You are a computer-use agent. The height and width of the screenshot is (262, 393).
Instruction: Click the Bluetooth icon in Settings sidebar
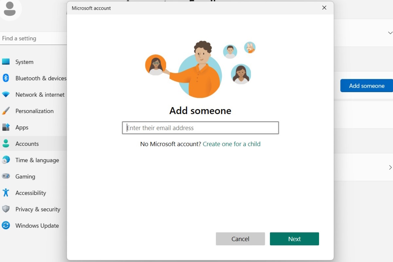pos(6,78)
